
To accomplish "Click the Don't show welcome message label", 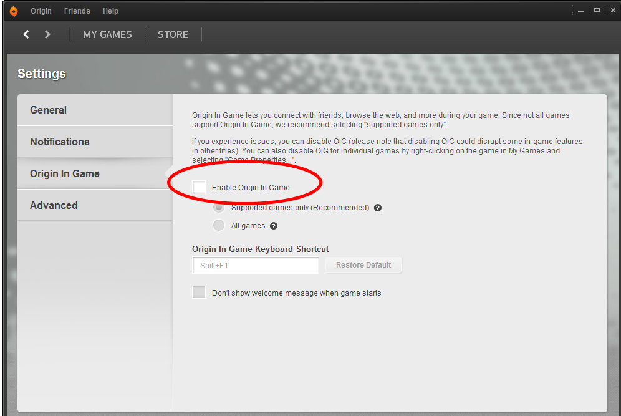I will tap(297, 293).
